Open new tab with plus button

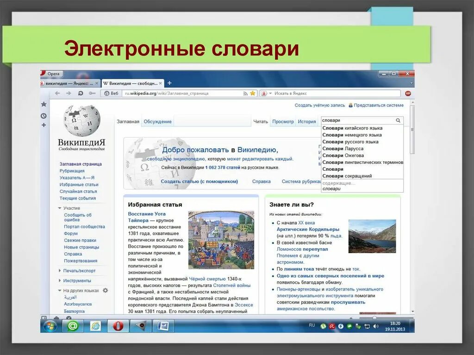click(x=169, y=83)
